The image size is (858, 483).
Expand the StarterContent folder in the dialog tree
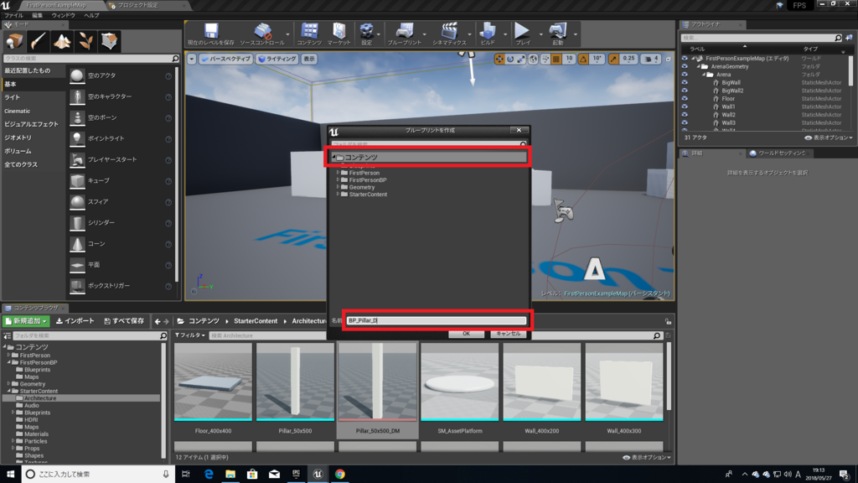click(x=339, y=194)
